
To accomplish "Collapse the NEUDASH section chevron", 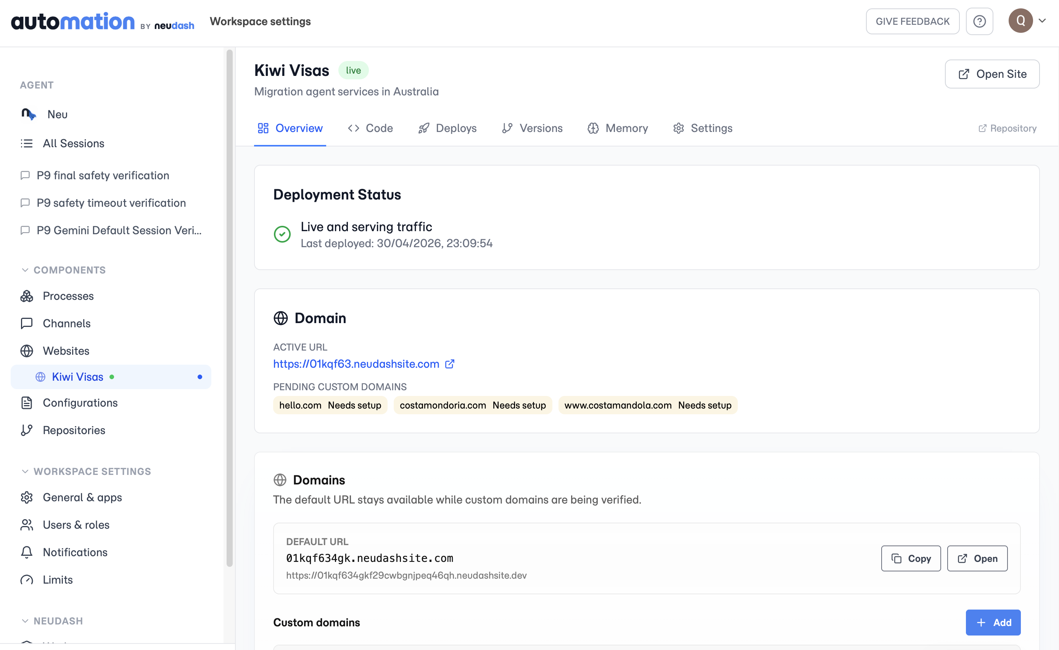I will (25, 621).
